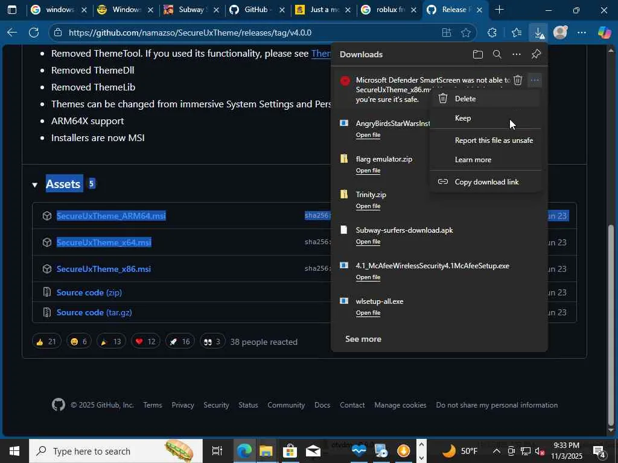The image size is (618, 463).
Task: Open the user profile avatar
Action: click(x=560, y=33)
